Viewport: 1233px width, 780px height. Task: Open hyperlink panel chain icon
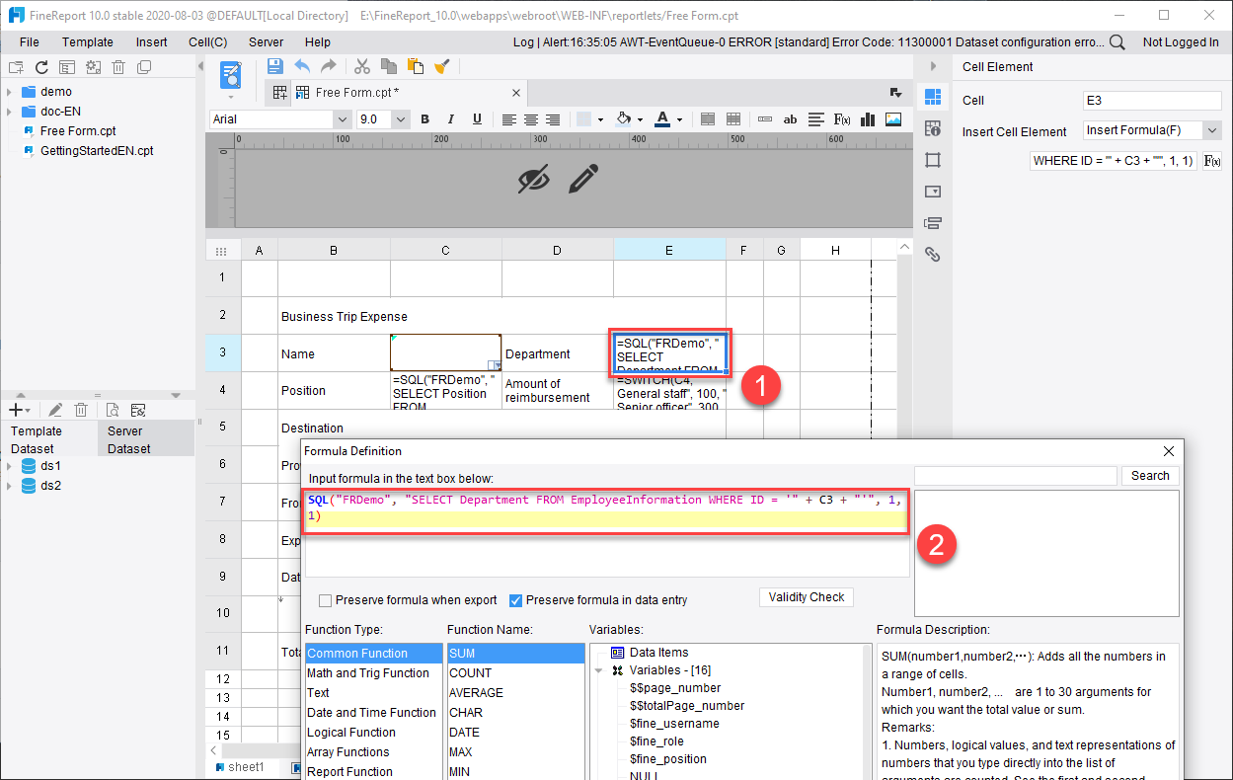(933, 254)
